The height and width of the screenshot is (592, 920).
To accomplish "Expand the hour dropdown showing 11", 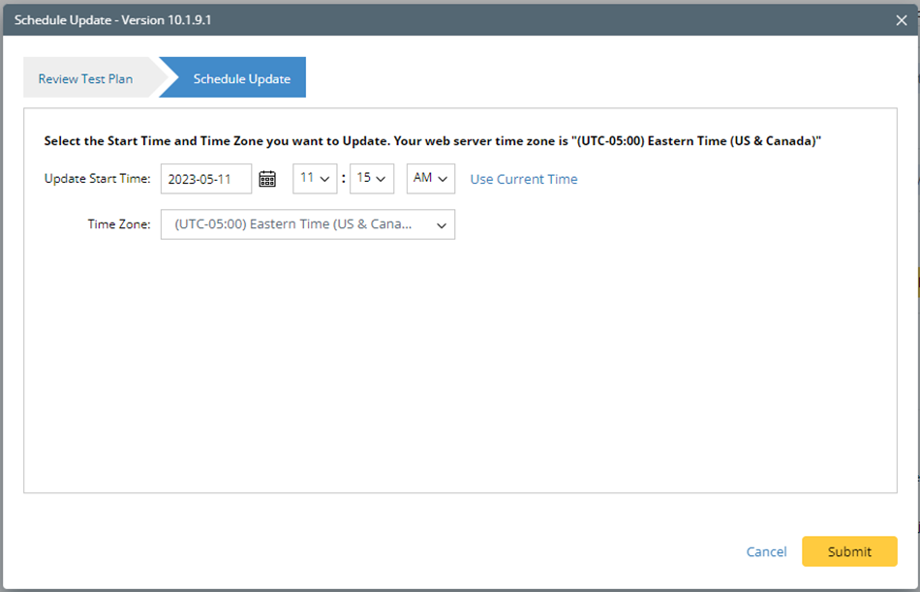I will click(x=315, y=179).
